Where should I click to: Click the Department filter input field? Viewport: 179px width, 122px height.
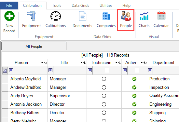click(166, 70)
